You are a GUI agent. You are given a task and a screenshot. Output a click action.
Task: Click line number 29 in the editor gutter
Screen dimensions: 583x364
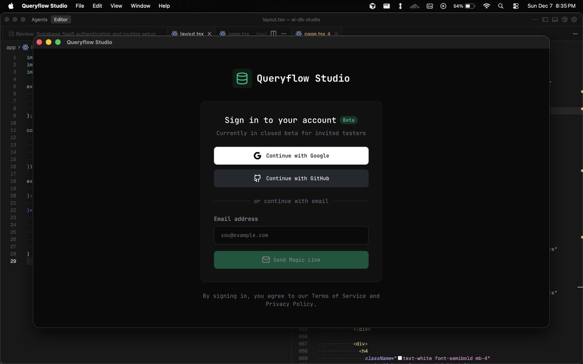point(13,261)
